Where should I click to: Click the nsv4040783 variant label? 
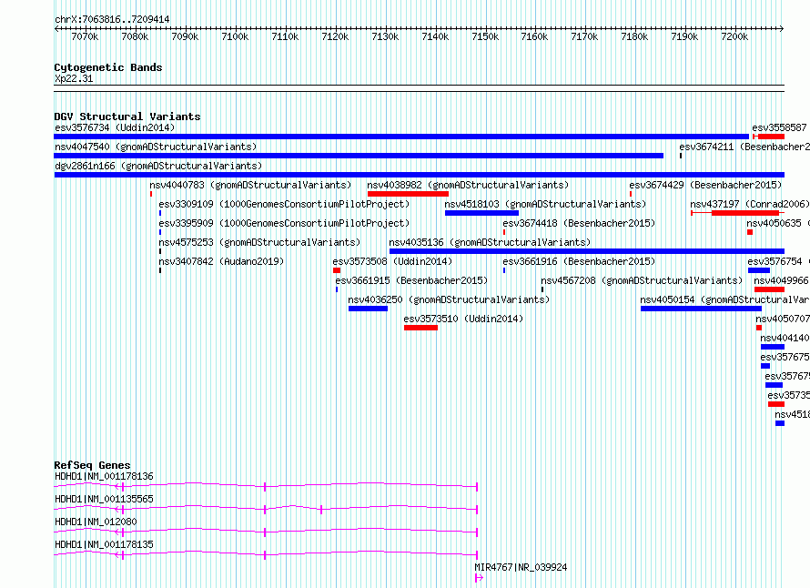click(x=250, y=185)
